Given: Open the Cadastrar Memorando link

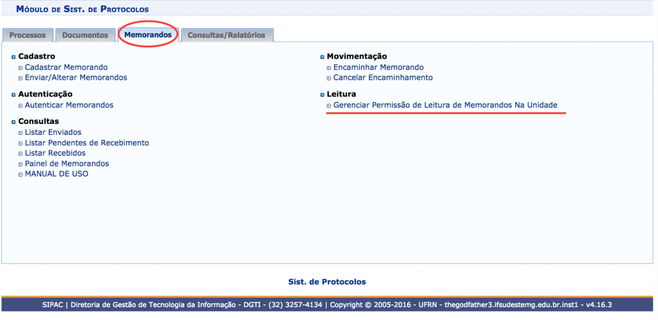Looking at the screenshot, I should click(x=66, y=67).
